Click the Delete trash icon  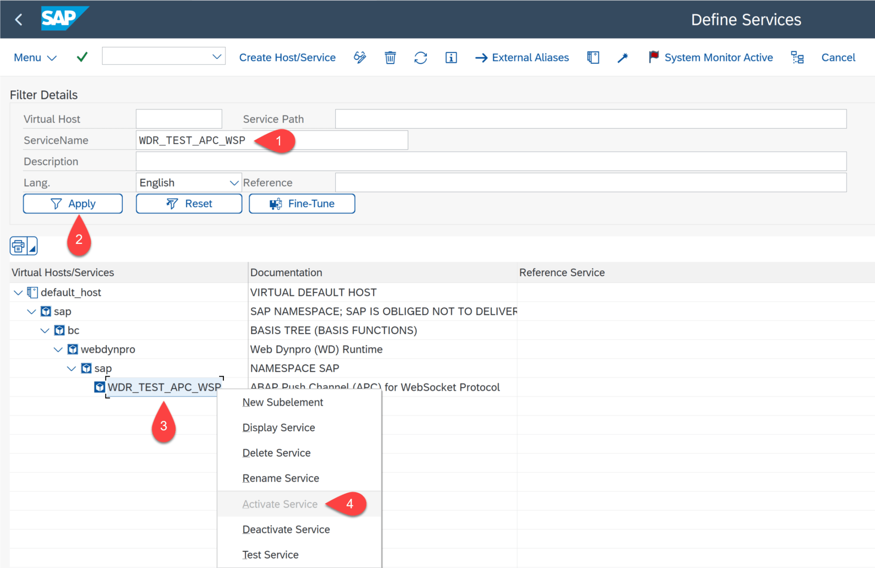[x=390, y=57]
